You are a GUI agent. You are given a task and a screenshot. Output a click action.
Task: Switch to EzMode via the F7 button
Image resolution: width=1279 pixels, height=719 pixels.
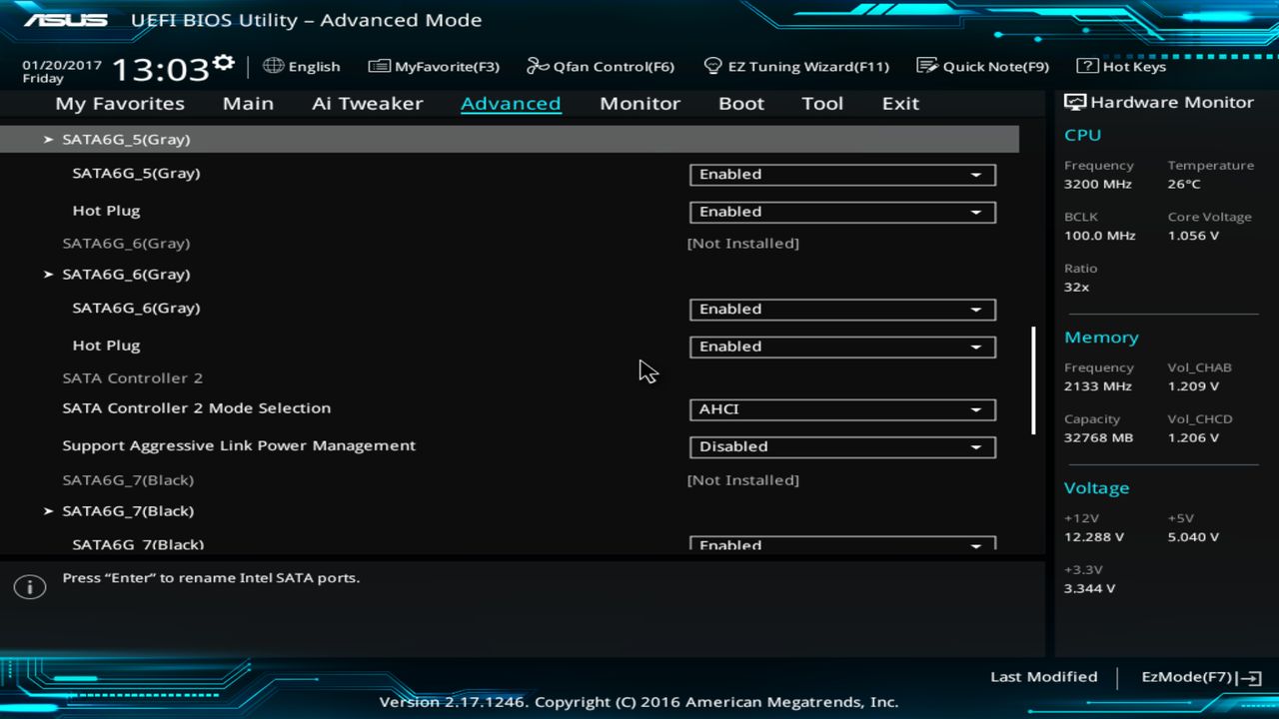click(x=1198, y=676)
